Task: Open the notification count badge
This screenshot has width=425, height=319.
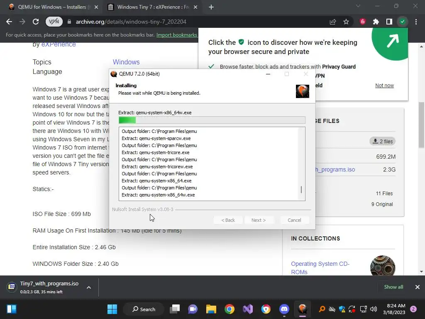Action: pyautogui.click(x=413, y=309)
